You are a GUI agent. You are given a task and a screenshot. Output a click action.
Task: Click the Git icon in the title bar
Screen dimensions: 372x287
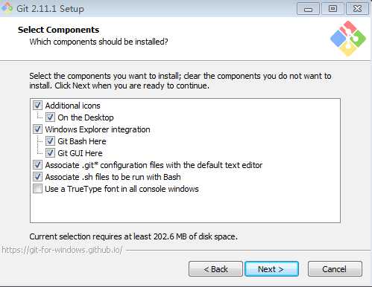coord(6,7)
